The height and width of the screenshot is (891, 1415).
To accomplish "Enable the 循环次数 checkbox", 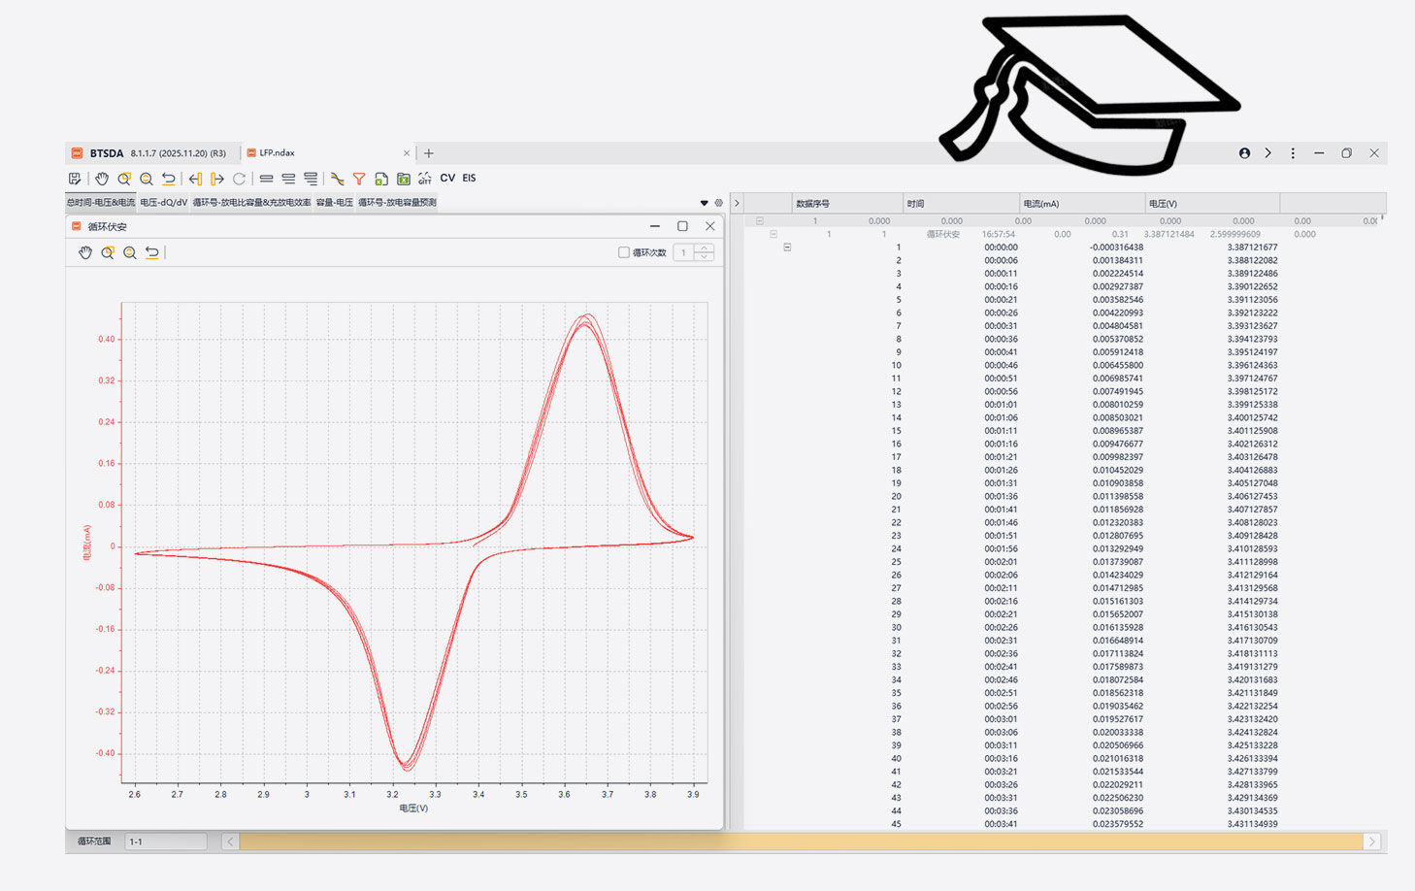I will (624, 252).
